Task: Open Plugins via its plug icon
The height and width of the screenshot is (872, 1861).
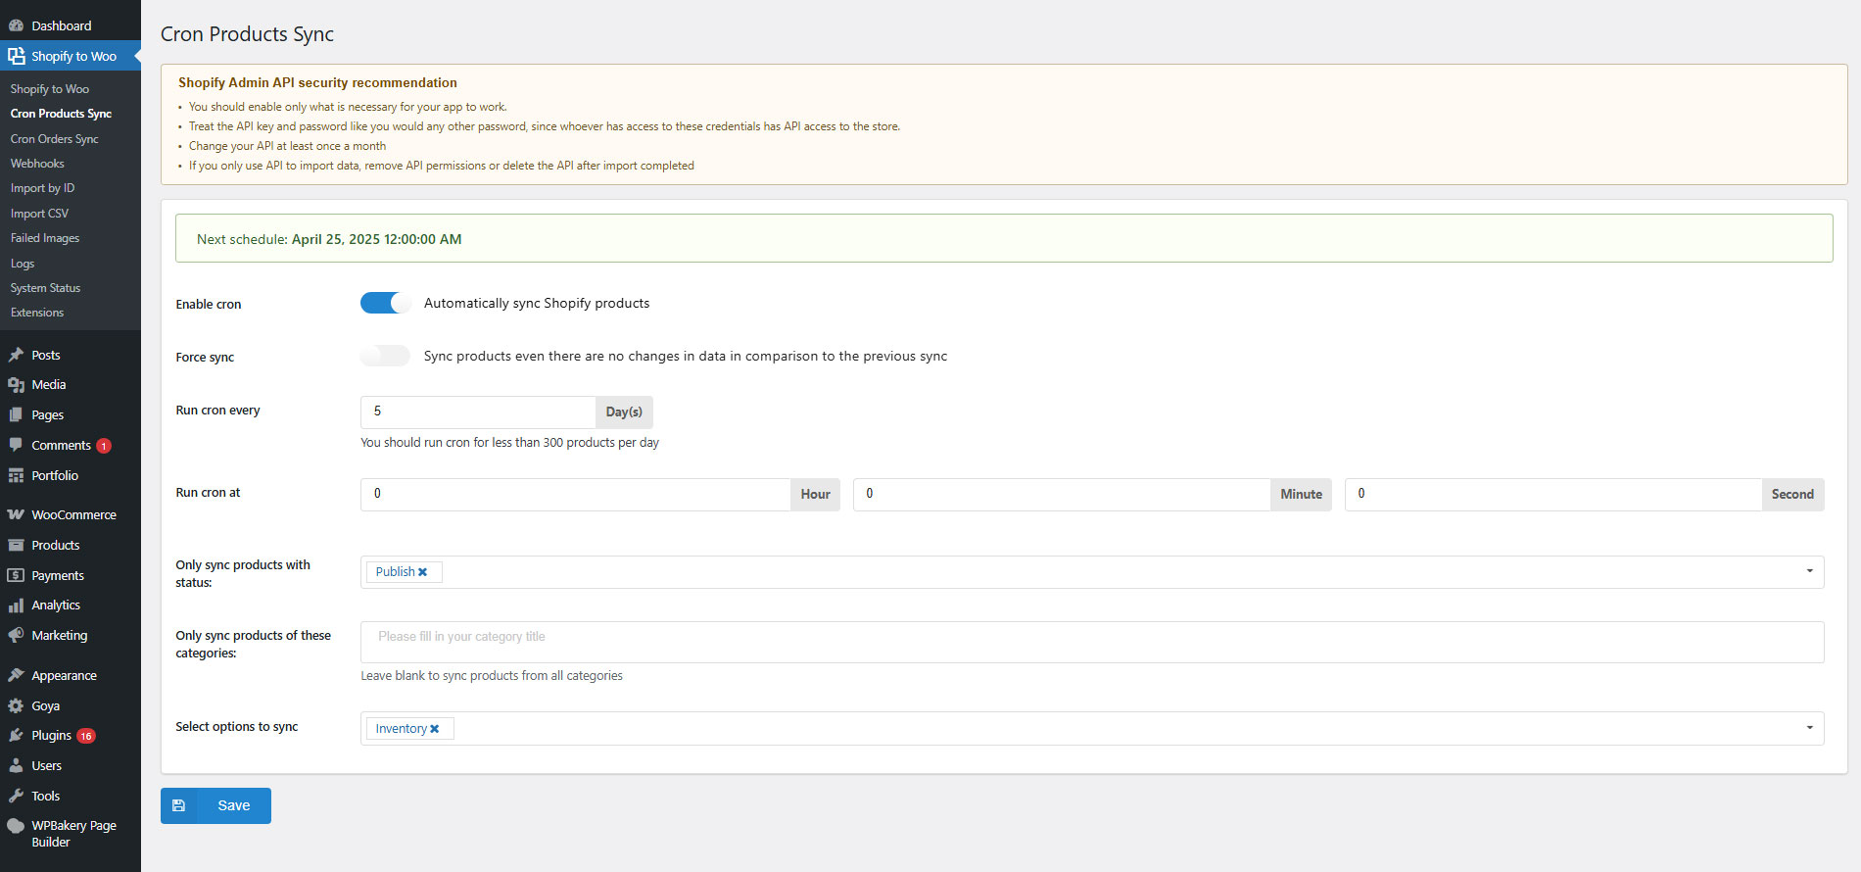Action: tap(16, 735)
